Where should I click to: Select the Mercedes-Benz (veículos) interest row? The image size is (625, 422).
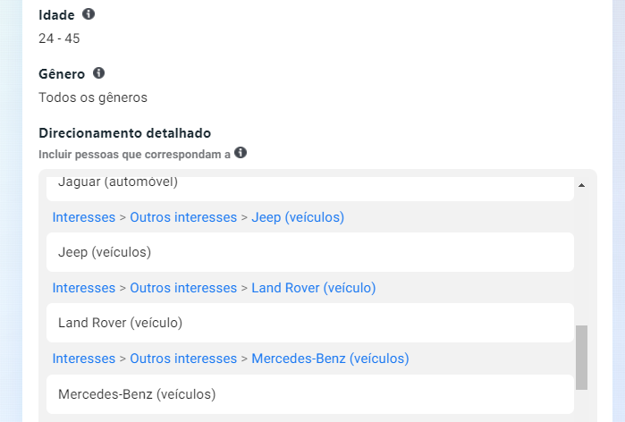pos(310,394)
